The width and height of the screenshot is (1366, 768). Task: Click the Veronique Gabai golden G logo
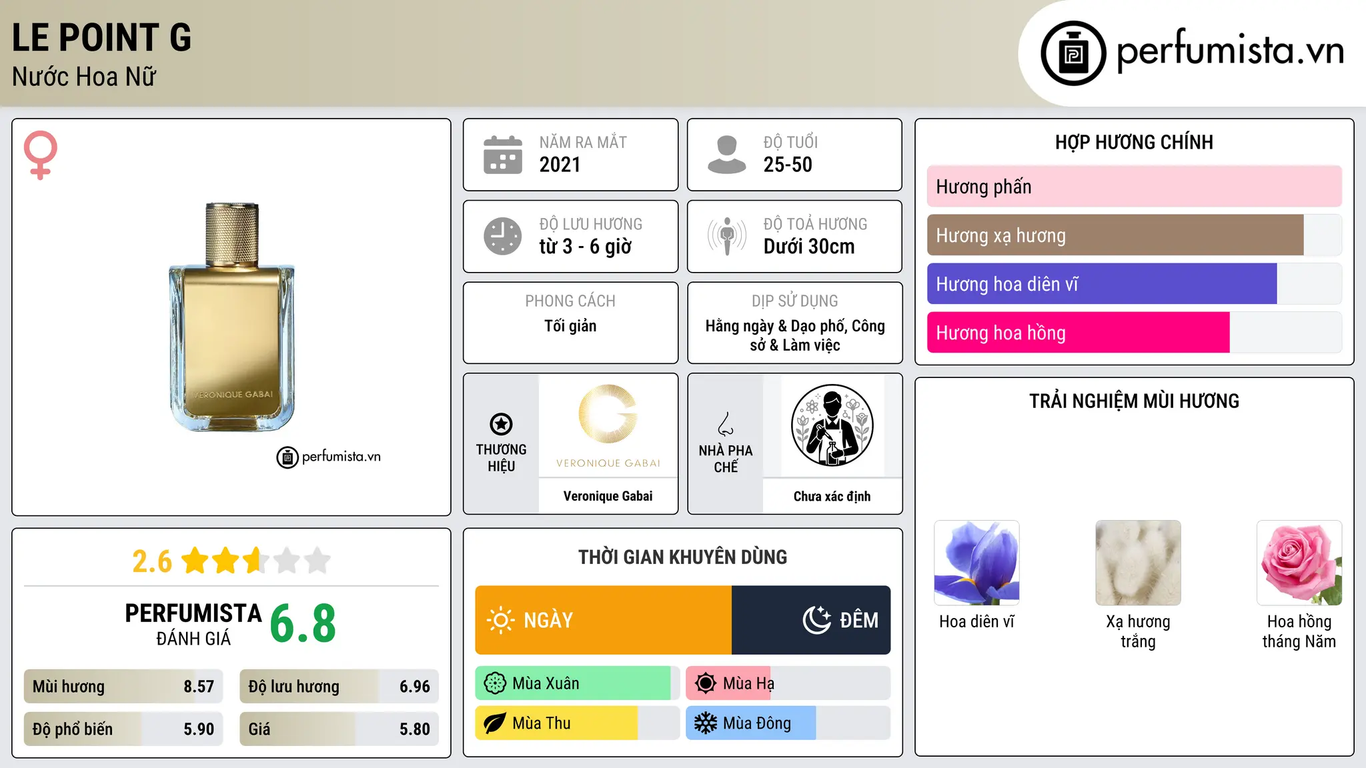pos(608,414)
